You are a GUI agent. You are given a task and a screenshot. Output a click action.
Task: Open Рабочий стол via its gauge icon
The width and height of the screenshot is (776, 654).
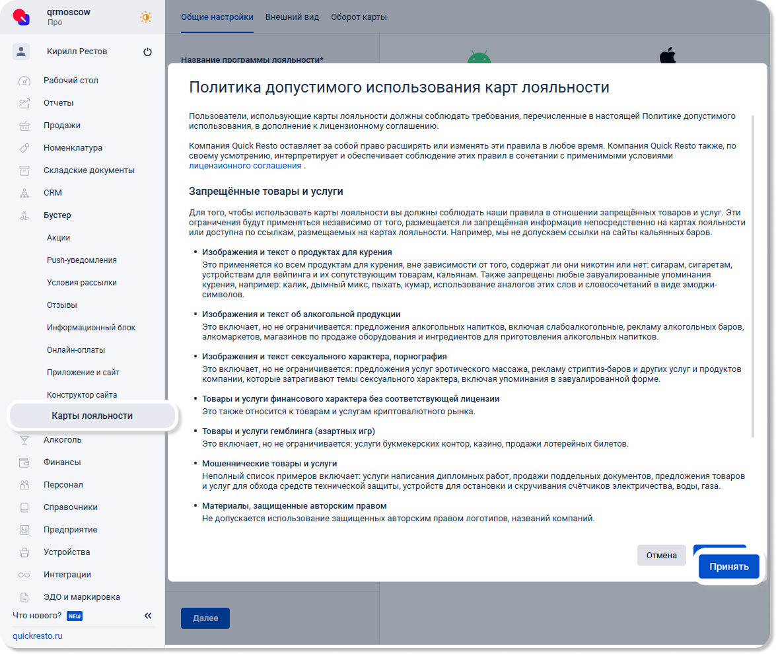click(24, 81)
